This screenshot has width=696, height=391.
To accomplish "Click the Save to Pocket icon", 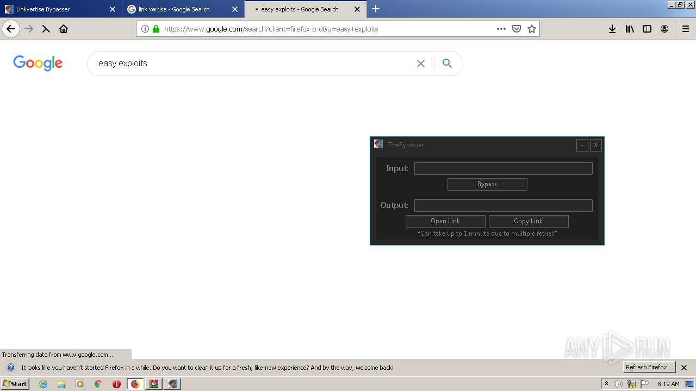I will click(x=517, y=29).
